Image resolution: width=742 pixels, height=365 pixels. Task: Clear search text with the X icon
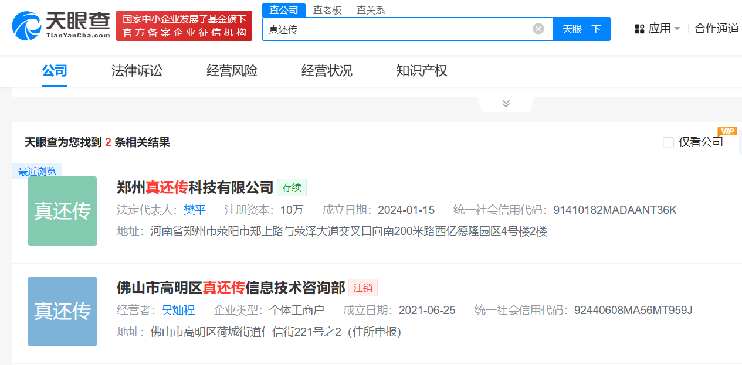tap(537, 28)
